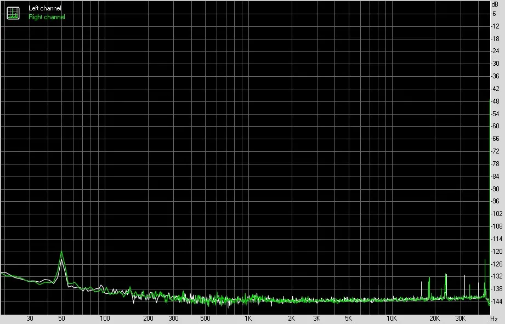Click the '-60' dB axis label

pyautogui.click(x=495, y=126)
